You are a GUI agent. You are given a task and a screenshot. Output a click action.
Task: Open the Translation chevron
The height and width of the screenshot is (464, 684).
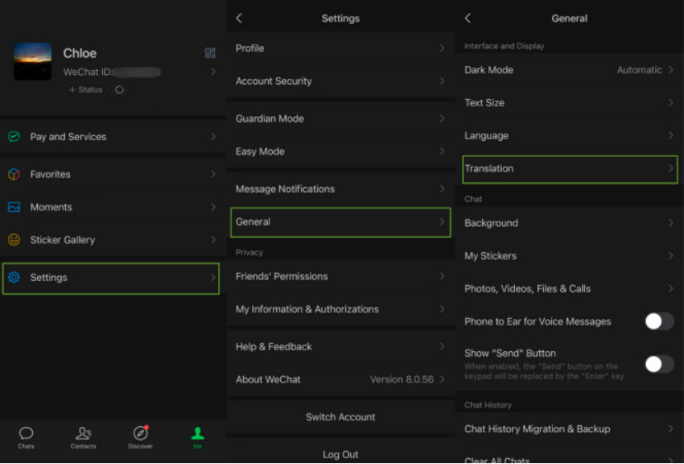671,168
